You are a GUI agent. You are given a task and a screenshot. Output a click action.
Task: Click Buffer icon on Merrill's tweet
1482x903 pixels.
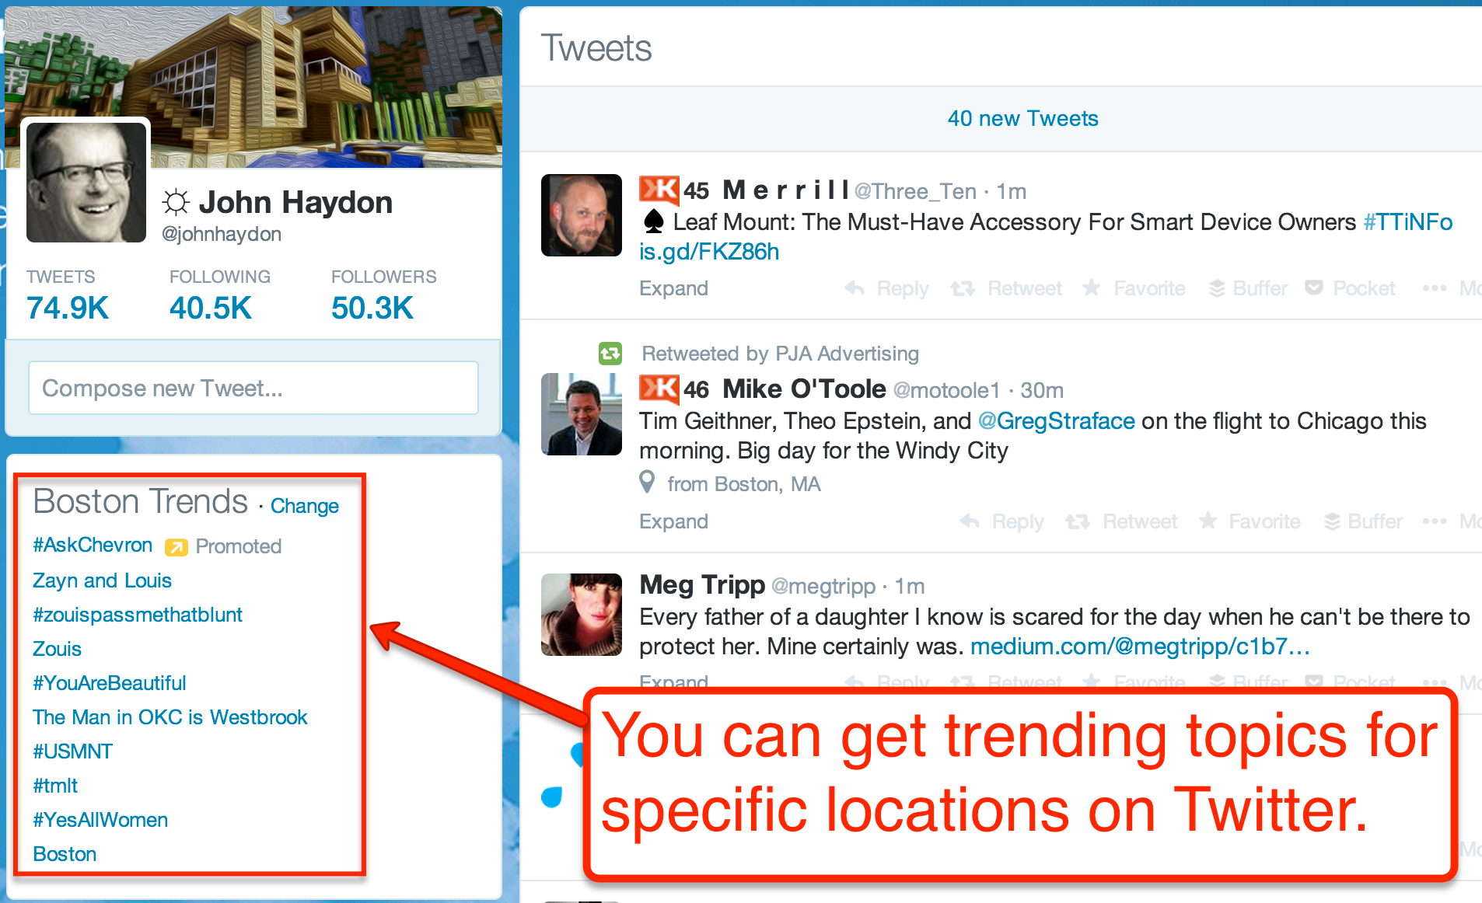[x=1217, y=288]
